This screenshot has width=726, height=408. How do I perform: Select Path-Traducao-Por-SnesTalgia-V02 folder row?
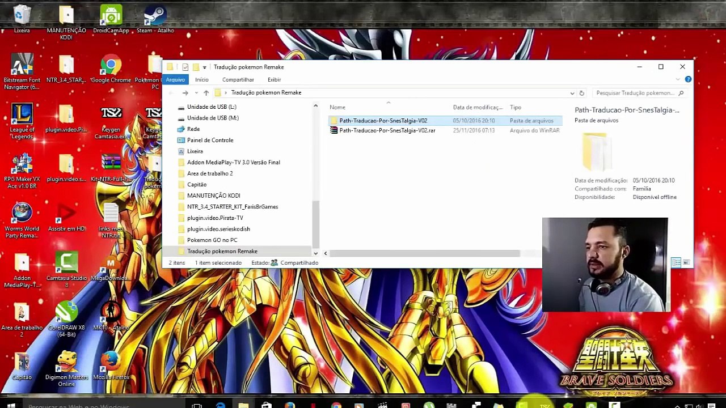click(x=445, y=121)
